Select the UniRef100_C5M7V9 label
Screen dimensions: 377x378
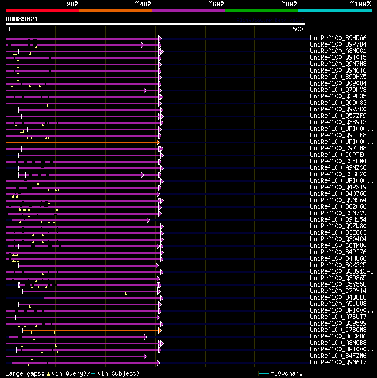[338, 213]
